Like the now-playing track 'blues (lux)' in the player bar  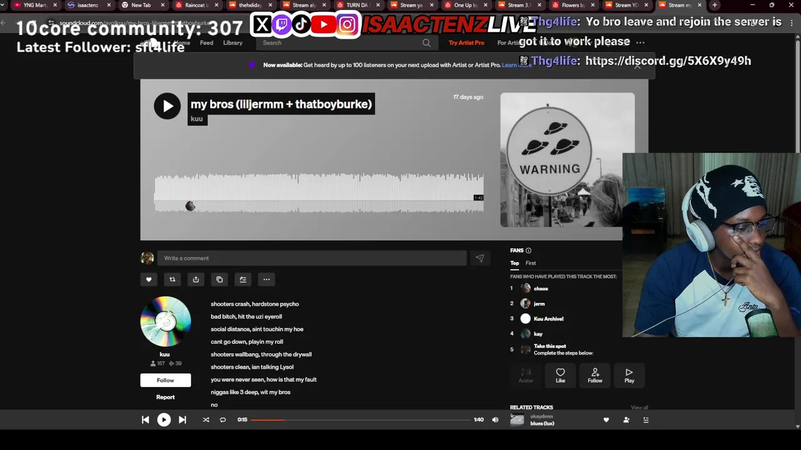tap(606, 420)
